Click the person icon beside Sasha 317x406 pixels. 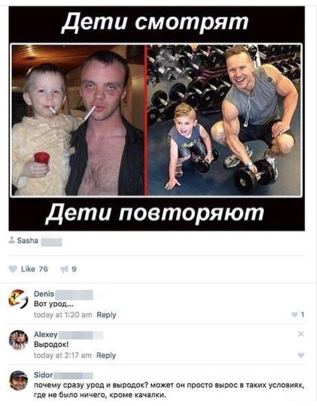[12, 240]
